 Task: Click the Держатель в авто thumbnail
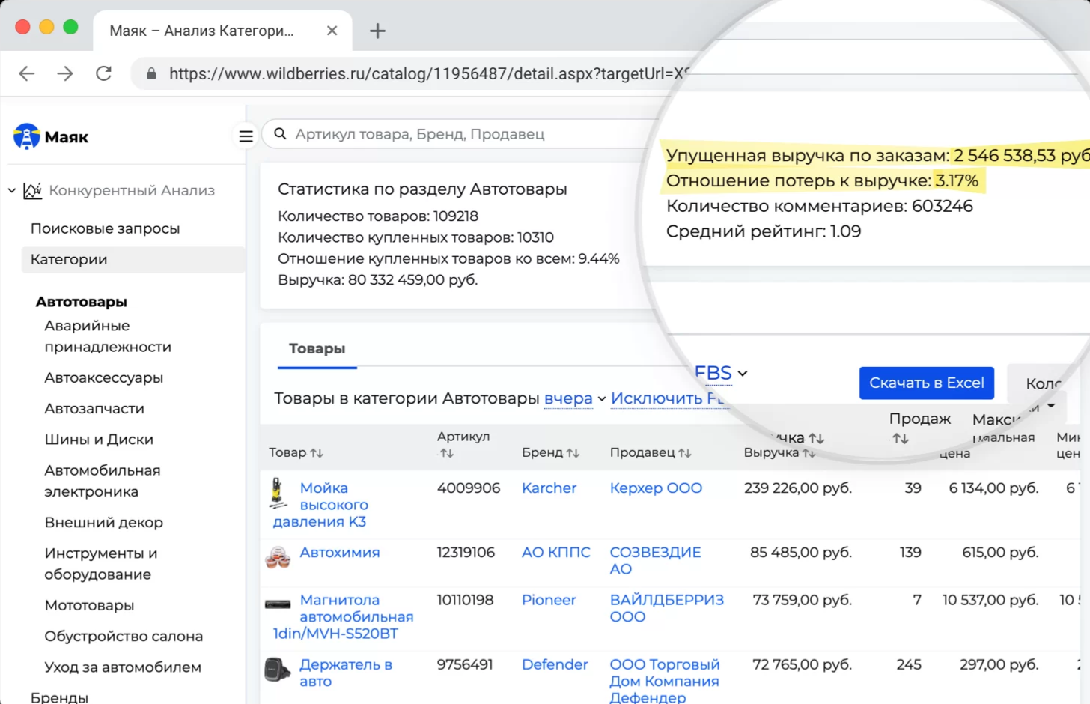[278, 670]
